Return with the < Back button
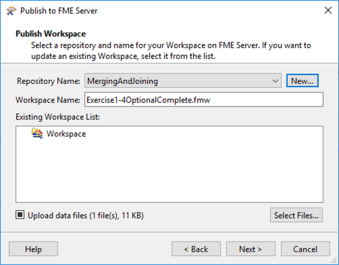The image size is (339, 265). pyautogui.click(x=196, y=249)
